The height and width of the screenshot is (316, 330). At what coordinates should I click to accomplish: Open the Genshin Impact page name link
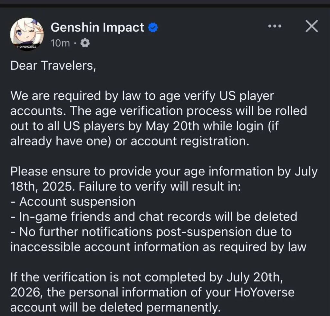97,28
